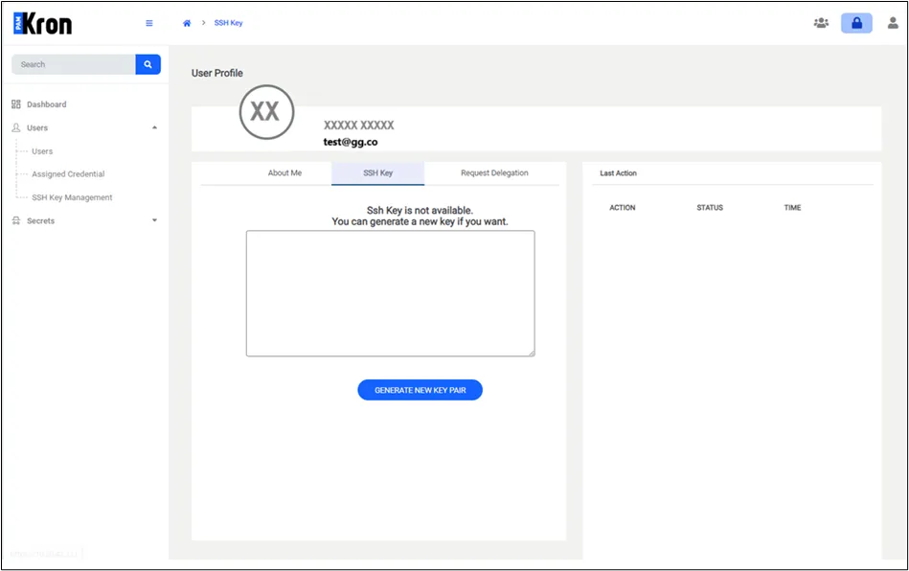The width and height of the screenshot is (909, 571).
Task: Click the Last Action panel title
Action: 618,173
